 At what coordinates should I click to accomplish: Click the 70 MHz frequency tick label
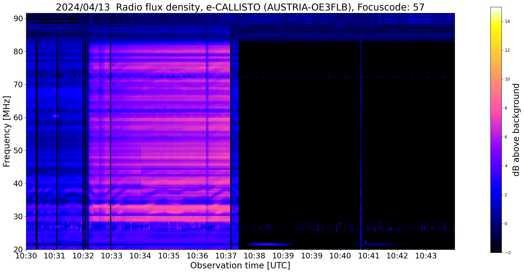[18, 84]
